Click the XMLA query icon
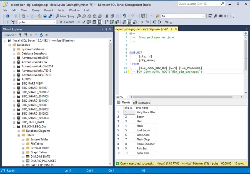Screen dimensions: 250x174 tap(94, 16)
